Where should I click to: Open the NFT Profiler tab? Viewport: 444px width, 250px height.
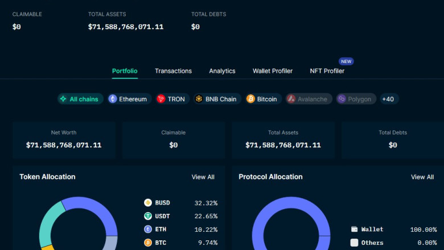[327, 71]
